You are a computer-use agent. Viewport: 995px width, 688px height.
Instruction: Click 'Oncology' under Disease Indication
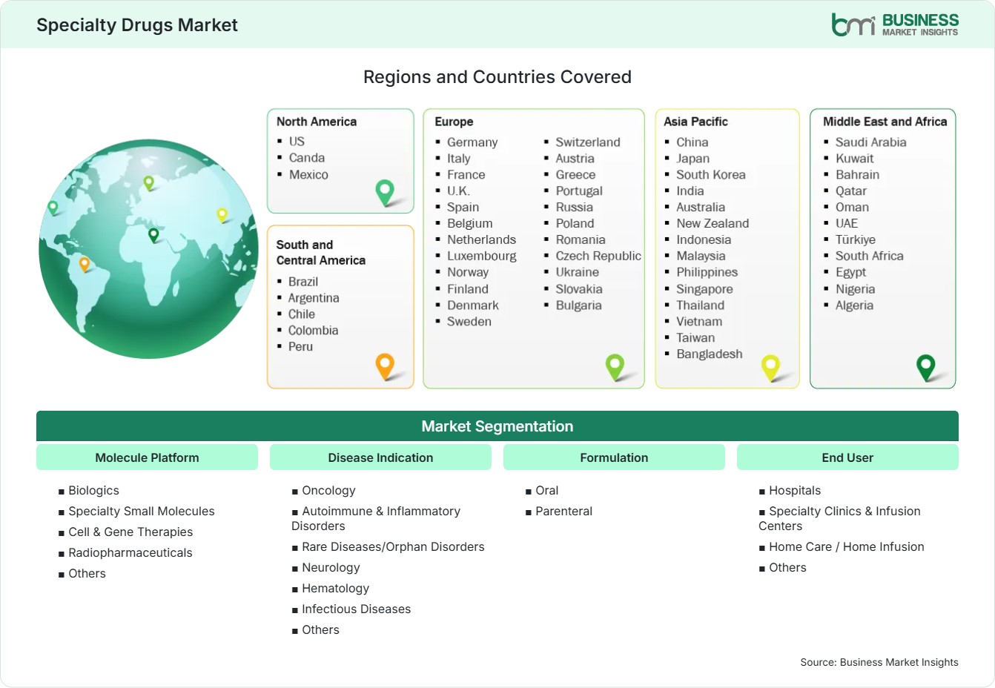(328, 491)
